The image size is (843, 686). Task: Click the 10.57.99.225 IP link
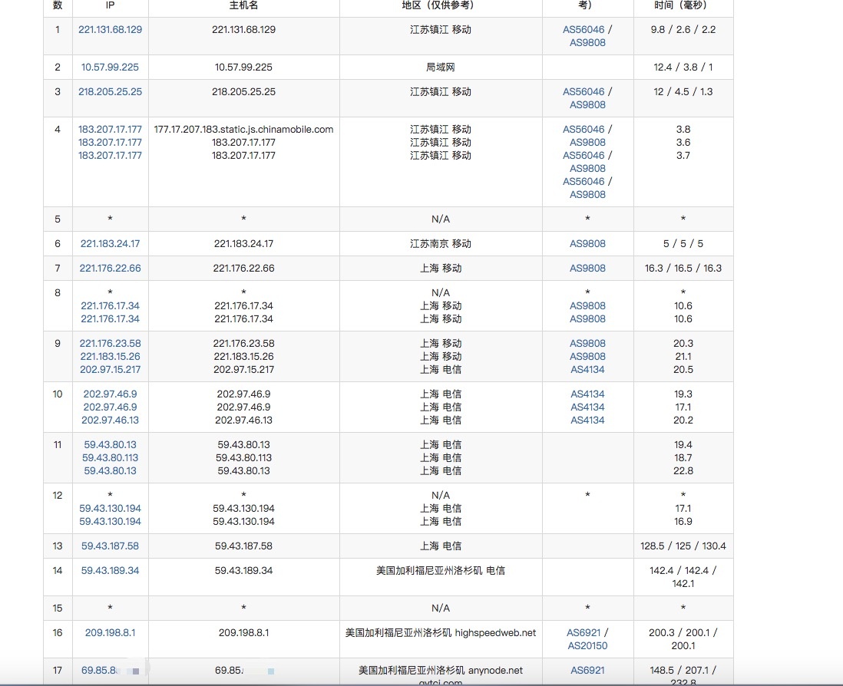point(110,67)
